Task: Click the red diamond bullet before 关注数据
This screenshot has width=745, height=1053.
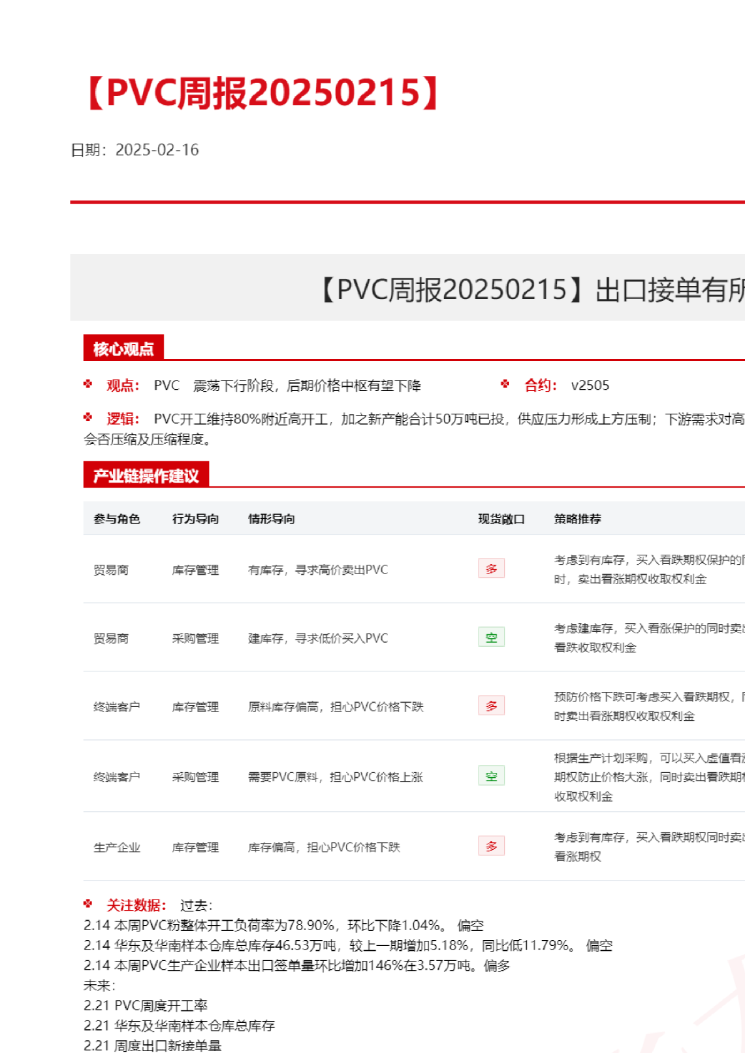Action: (x=88, y=904)
